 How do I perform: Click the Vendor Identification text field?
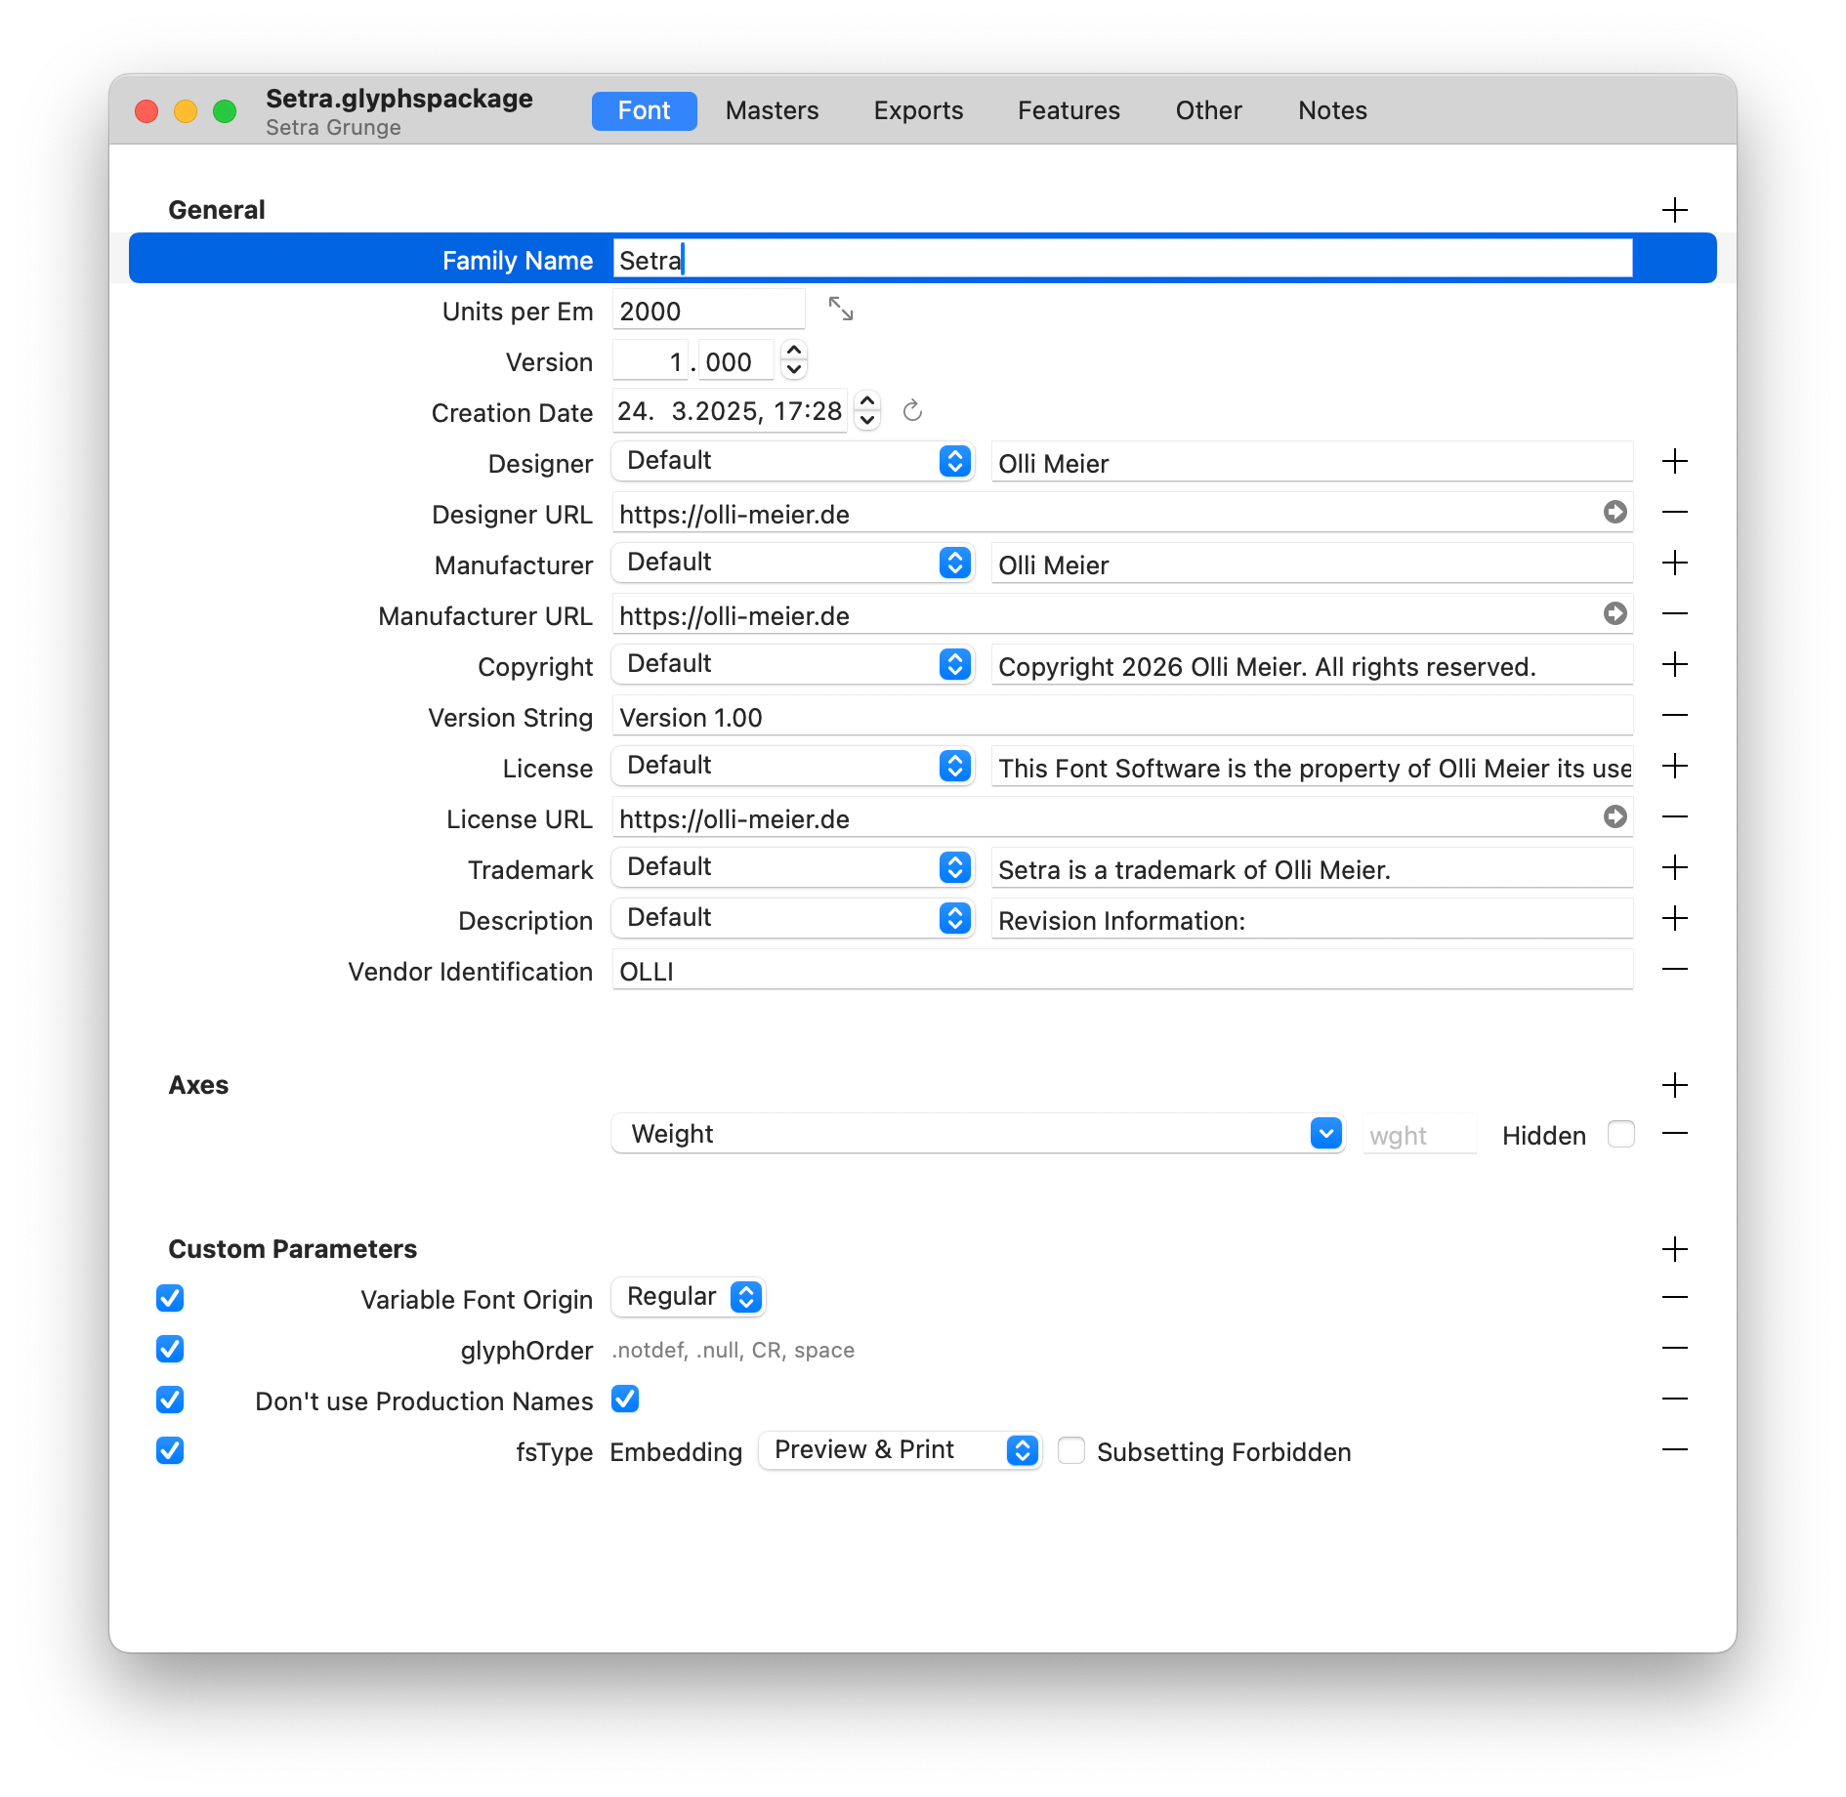tap(1121, 971)
